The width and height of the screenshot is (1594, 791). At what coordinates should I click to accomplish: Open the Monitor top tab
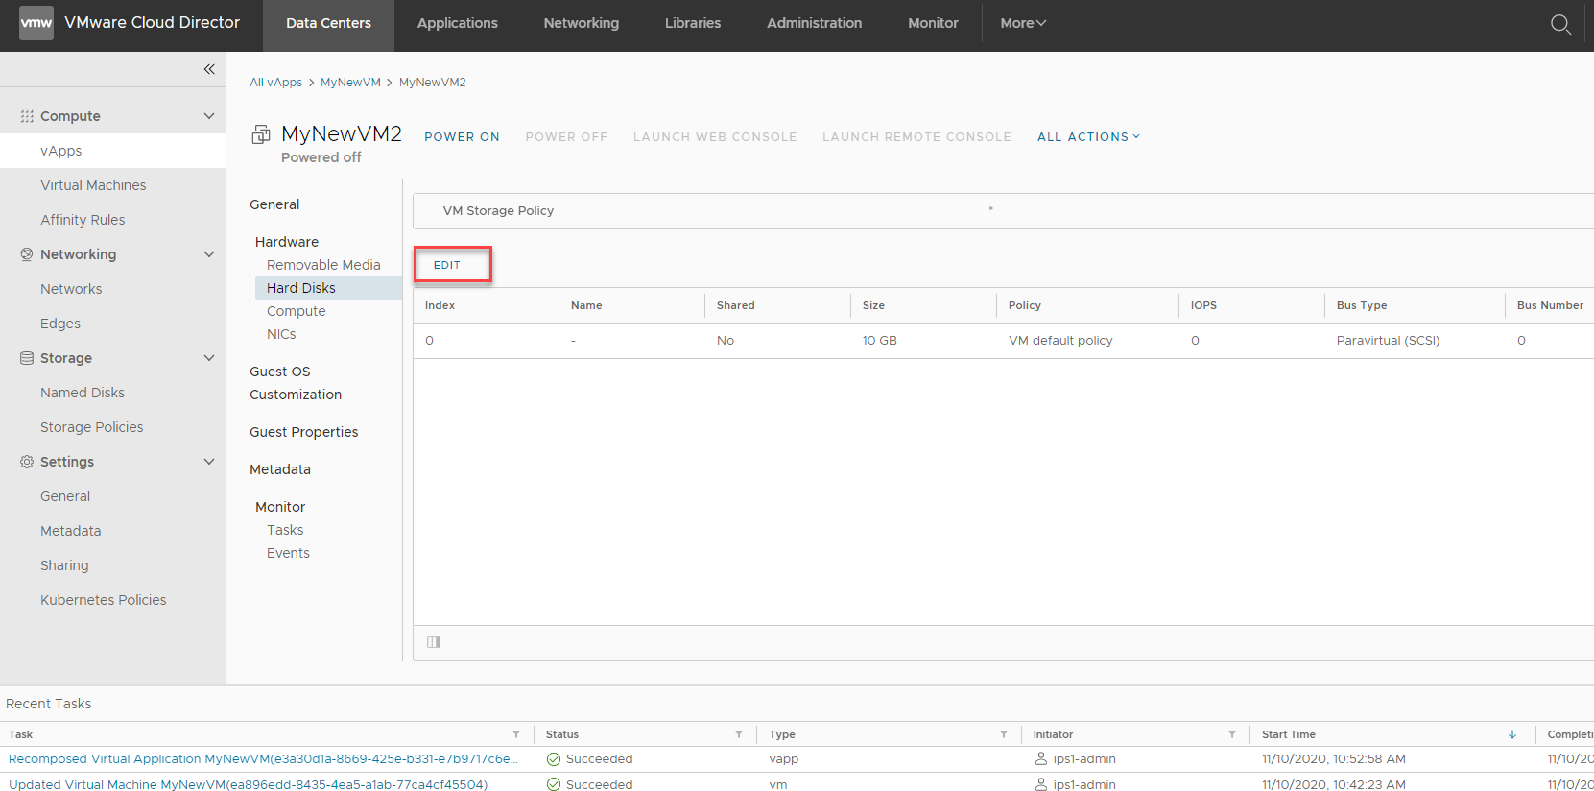point(933,23)
